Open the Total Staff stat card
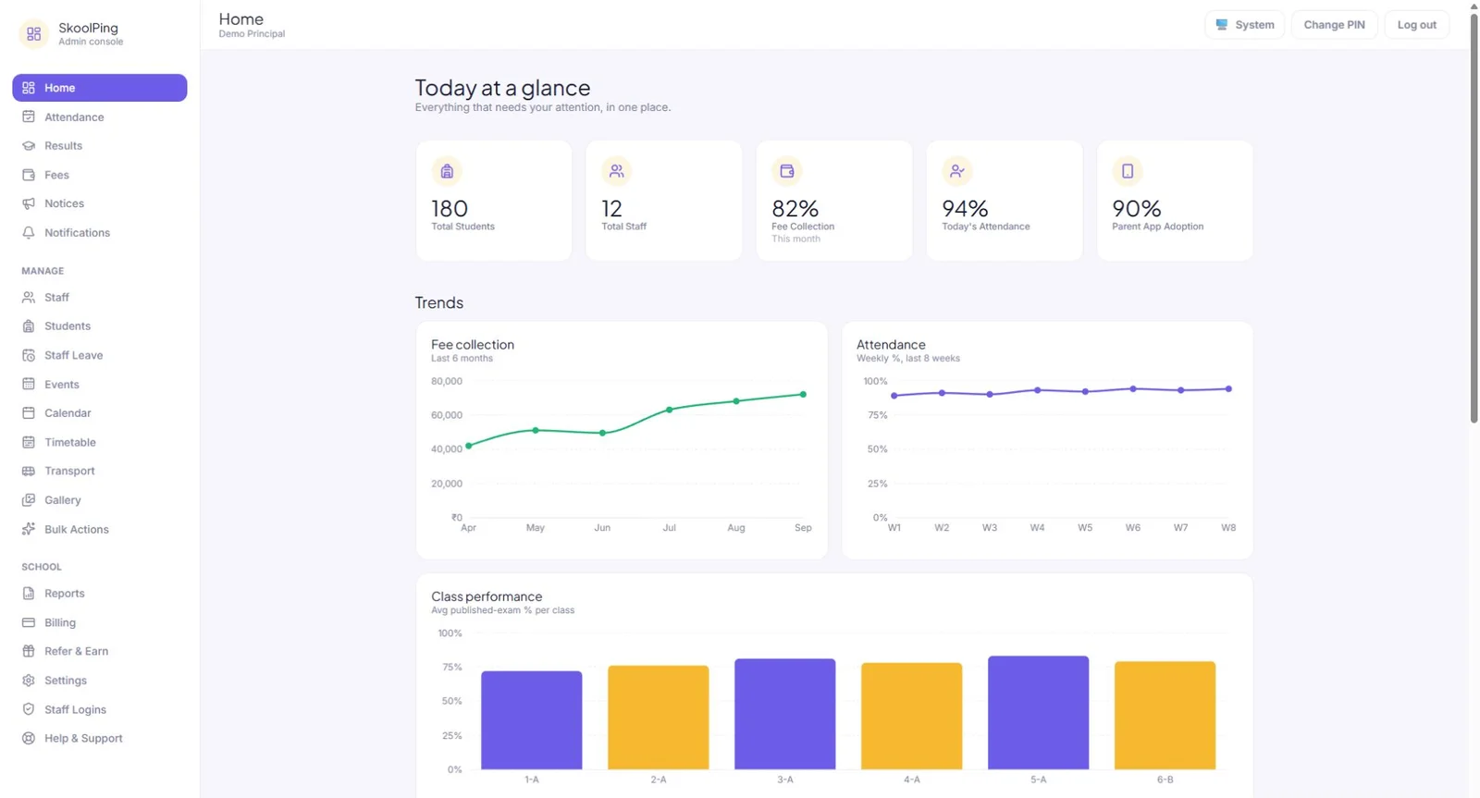Screen dimensions: 1480x798 point(664,201)
